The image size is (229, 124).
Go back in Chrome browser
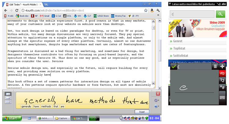6,10
